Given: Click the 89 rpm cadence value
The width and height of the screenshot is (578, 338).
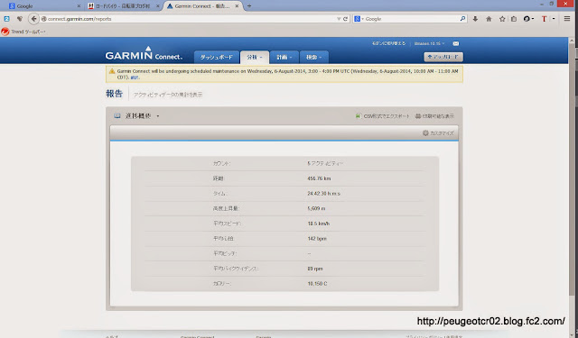Looking at the screenshot, I should (315, 269).
